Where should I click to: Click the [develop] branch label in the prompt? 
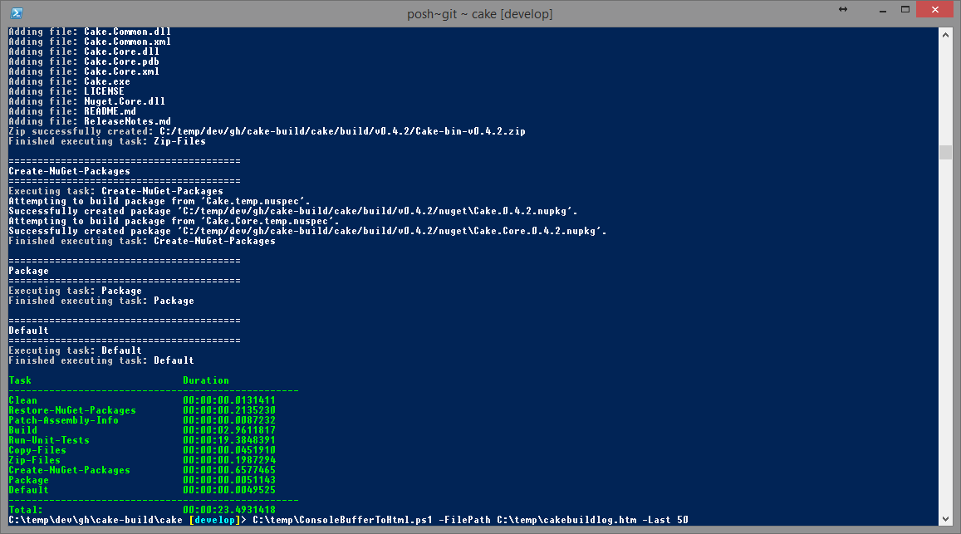point(213,520)
